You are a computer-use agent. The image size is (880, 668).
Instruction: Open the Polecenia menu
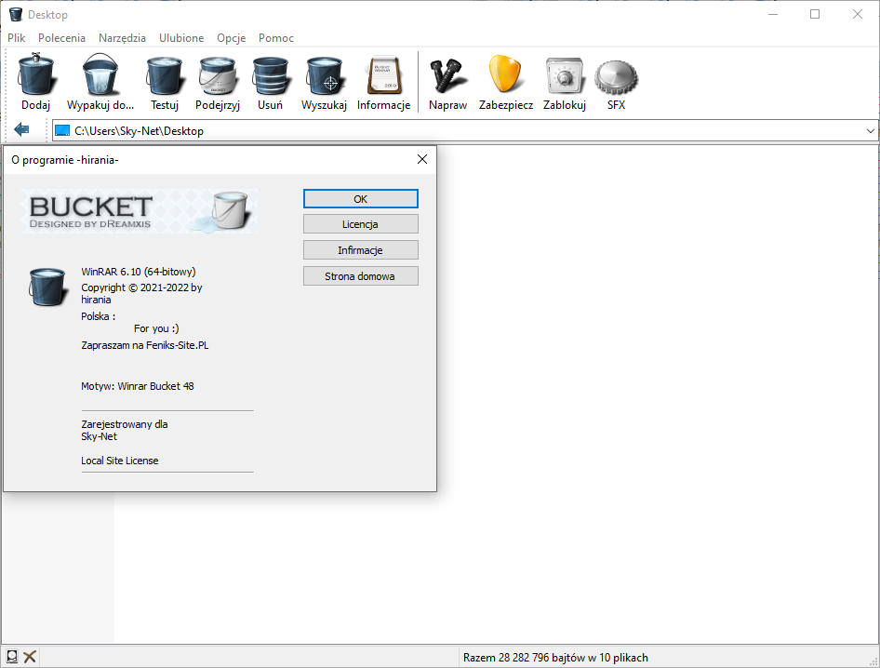(x=61, y=37)
